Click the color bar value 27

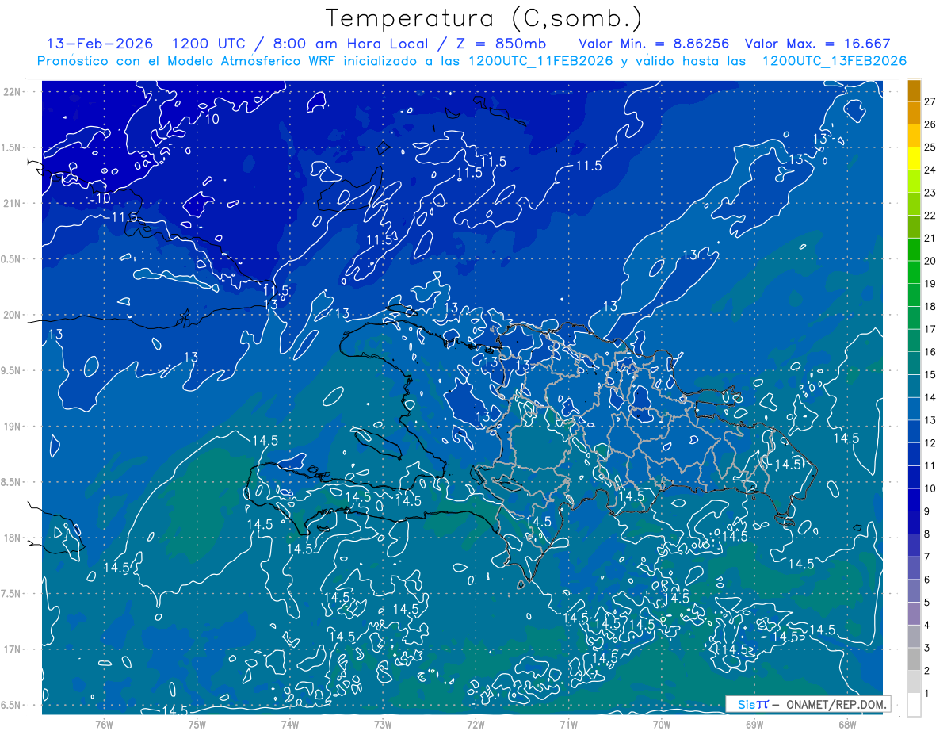tap(930, 101)
